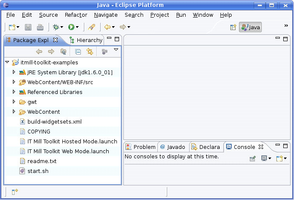Open the New wizard dropdown arrow
Screen dimensions: 294x200
[18, 27]
